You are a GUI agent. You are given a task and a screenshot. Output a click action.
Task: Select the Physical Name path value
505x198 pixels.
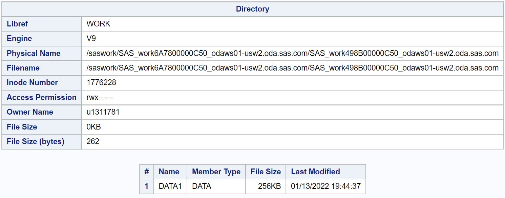click(293, 53)
